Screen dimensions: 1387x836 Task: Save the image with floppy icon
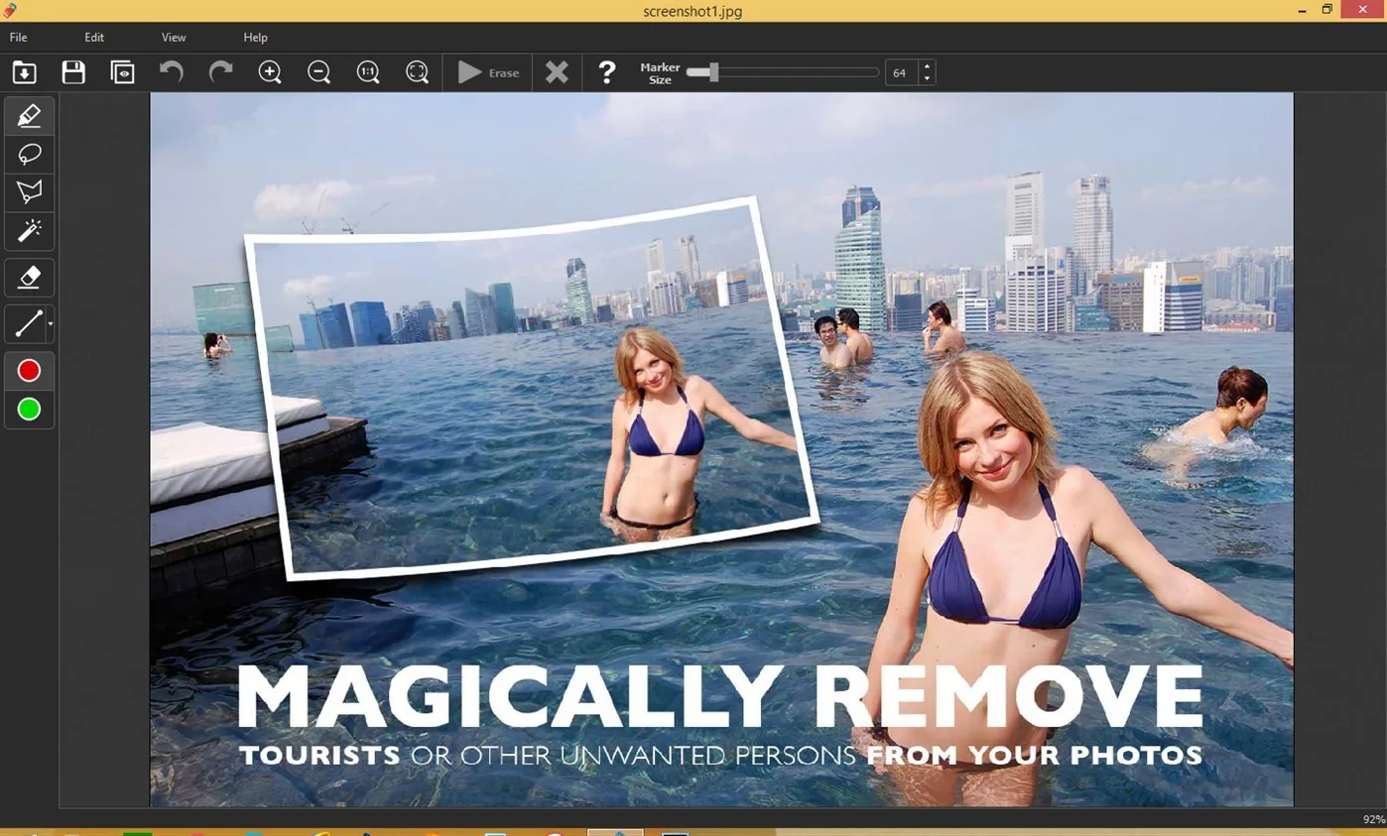point(73,72)
